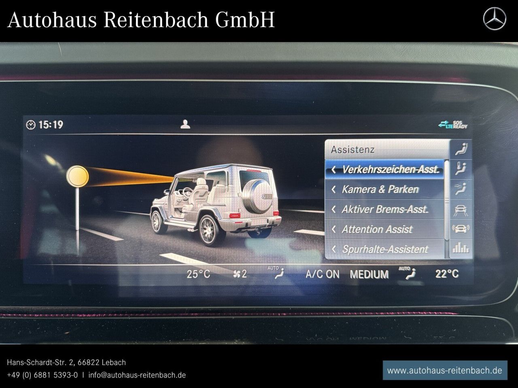
Task: Tap the clock showing 15:19
Action: click(x=45, y=124)
